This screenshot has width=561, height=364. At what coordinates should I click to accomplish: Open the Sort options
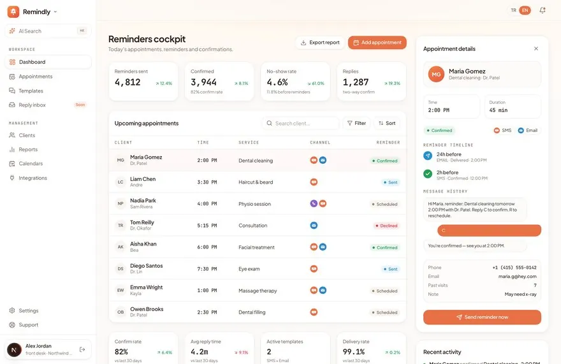point(387,123)
